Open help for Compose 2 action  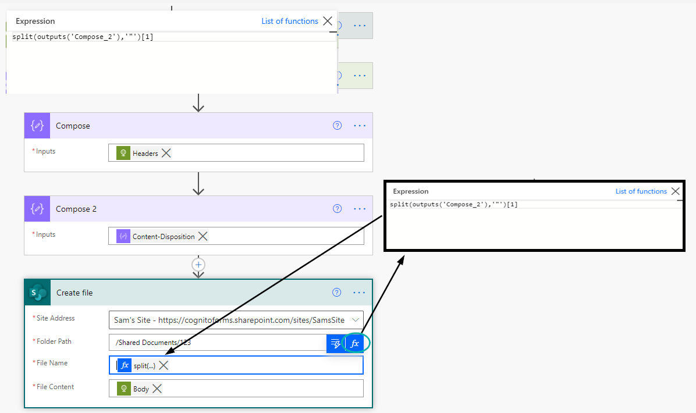[x=338, y=208]
